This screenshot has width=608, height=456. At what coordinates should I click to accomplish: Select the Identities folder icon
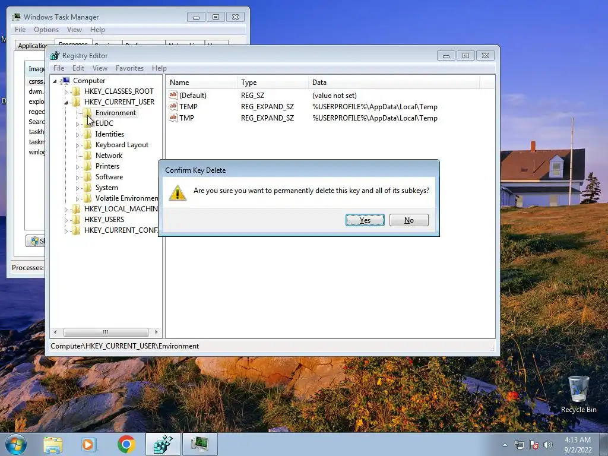point(88,134)
